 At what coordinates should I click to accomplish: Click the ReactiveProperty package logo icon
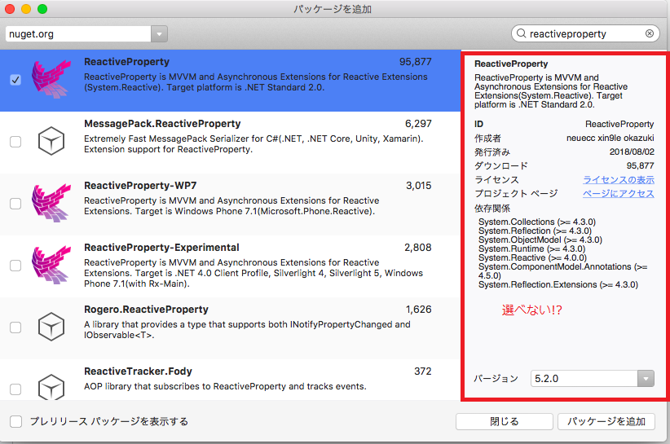tap(51, 79)
